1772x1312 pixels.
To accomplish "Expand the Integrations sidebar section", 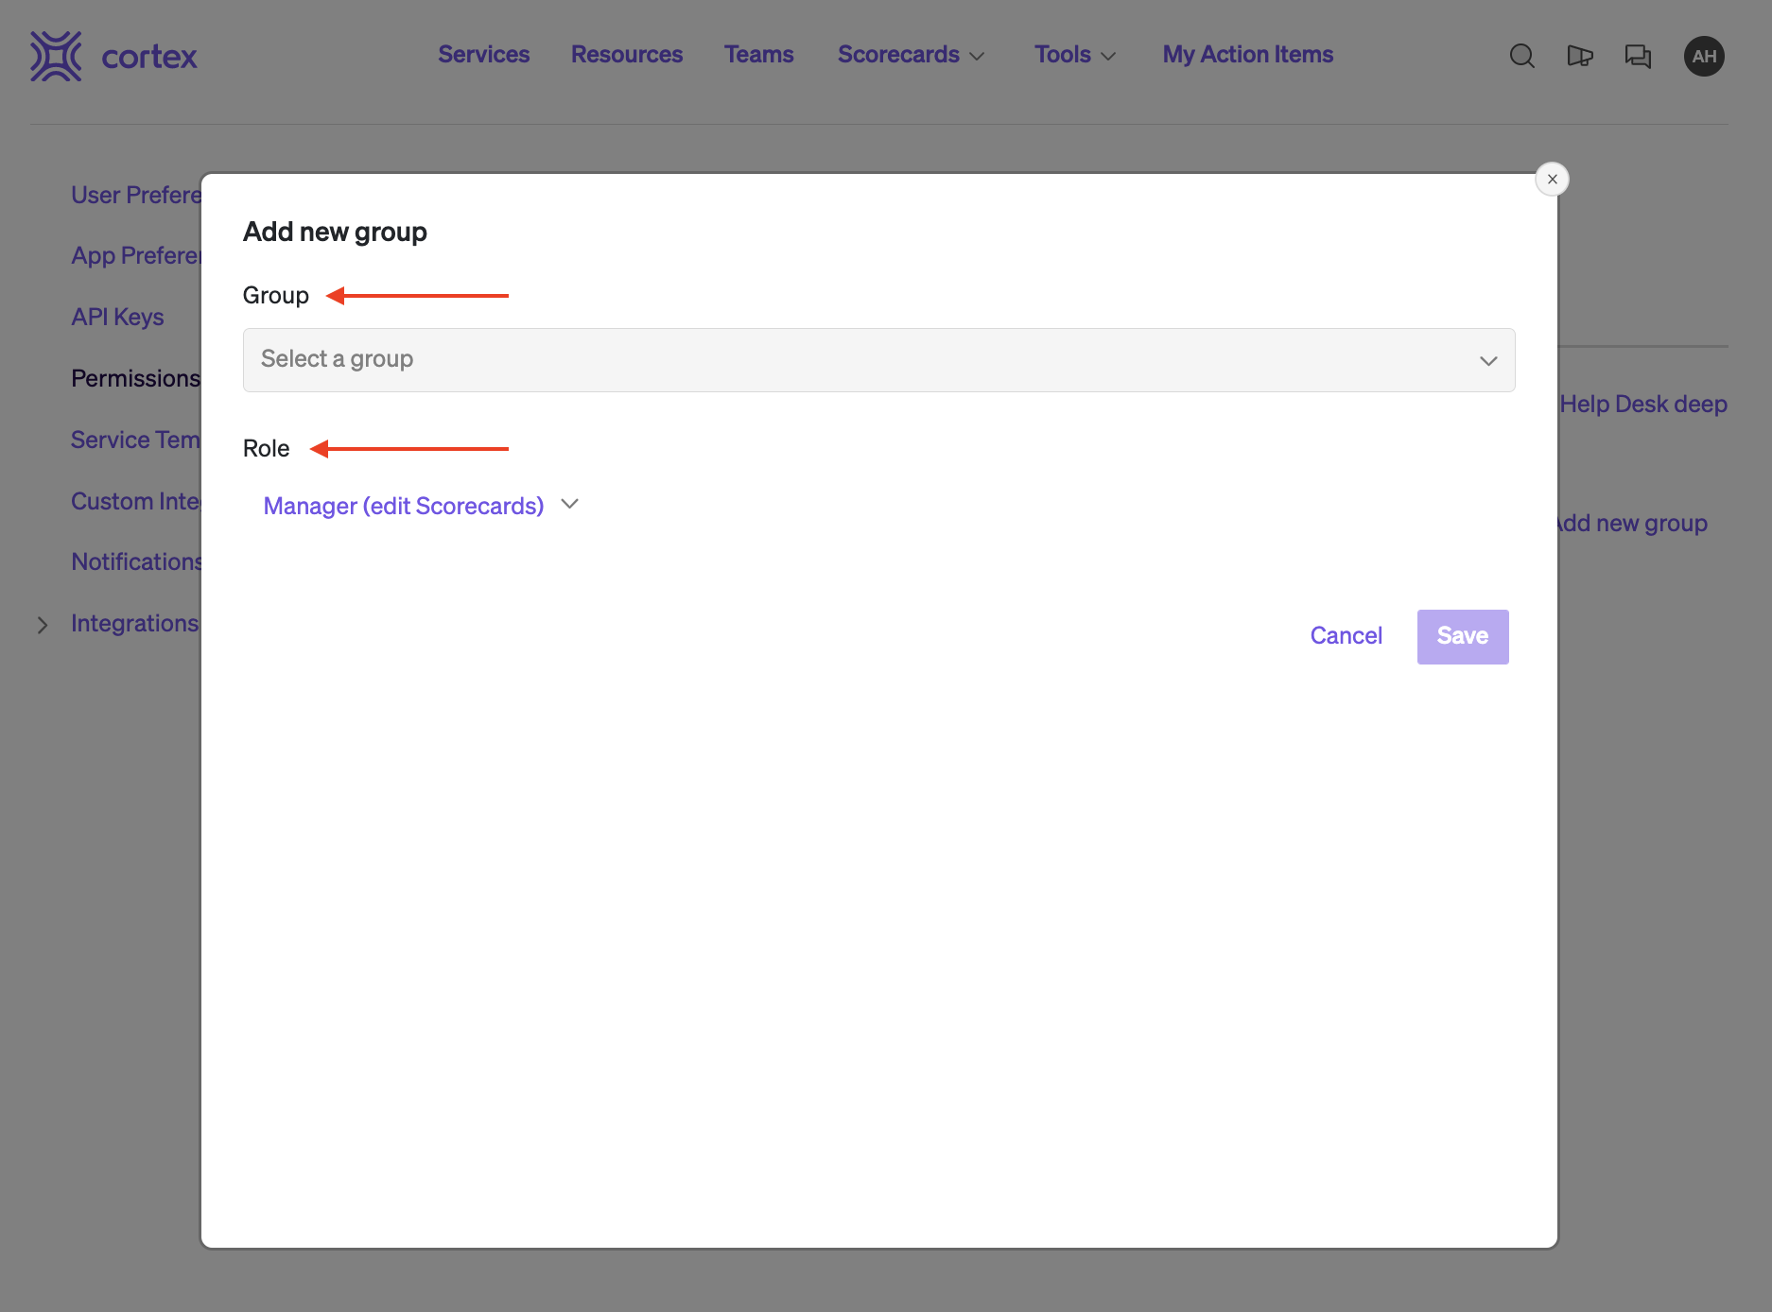I will click(42, 625).
